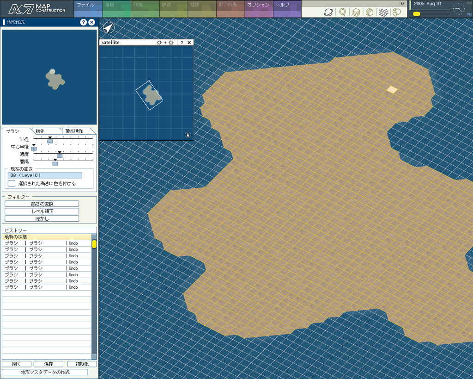Image resolution: width=473 pixels, height=379 pixels.
Task: Click the compass arrow on map view
Action: (108, 28)
